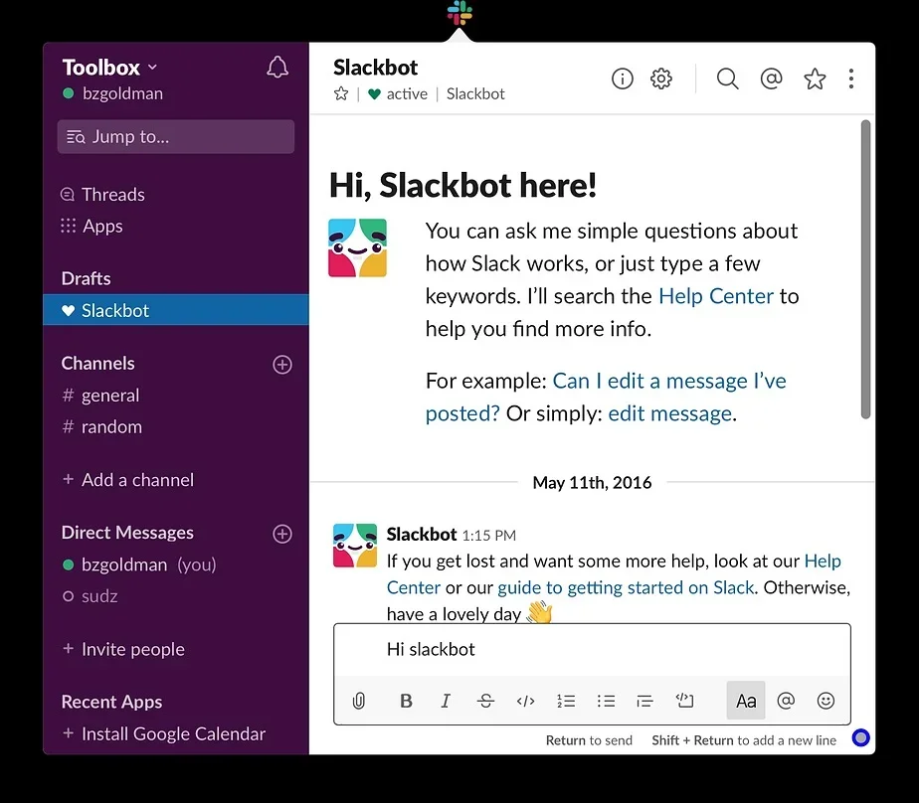Click the search magnifier icon
Viewport: 919px width, 803px height.
(x=728, y=79)
